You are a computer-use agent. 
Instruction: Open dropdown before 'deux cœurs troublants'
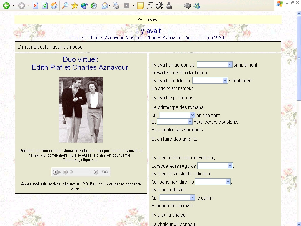pos(175,122)
